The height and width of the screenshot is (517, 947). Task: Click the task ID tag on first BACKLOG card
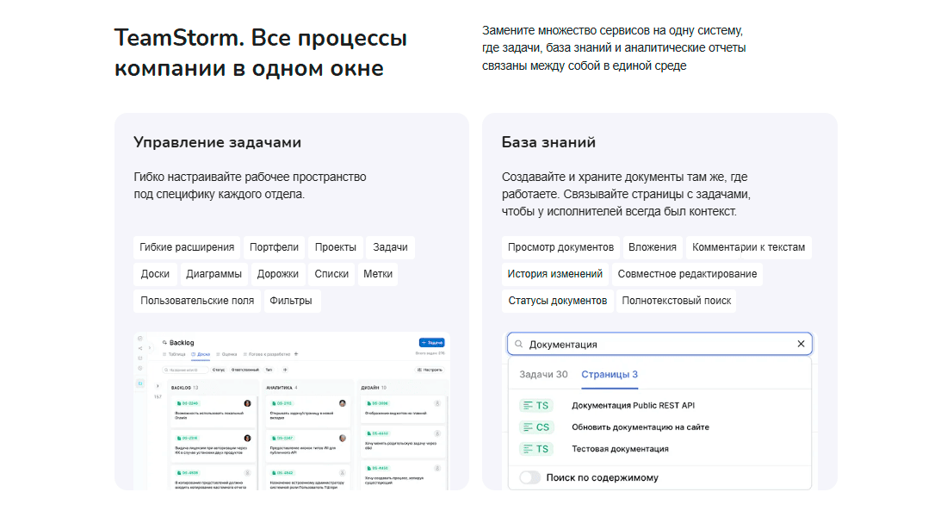click(187, 403)
